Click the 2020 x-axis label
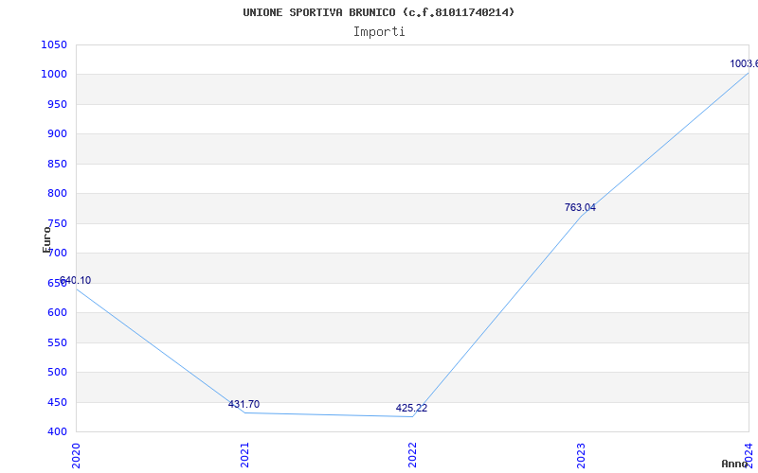The width and height of the screenshot is (758, 473). click(76, 455)
